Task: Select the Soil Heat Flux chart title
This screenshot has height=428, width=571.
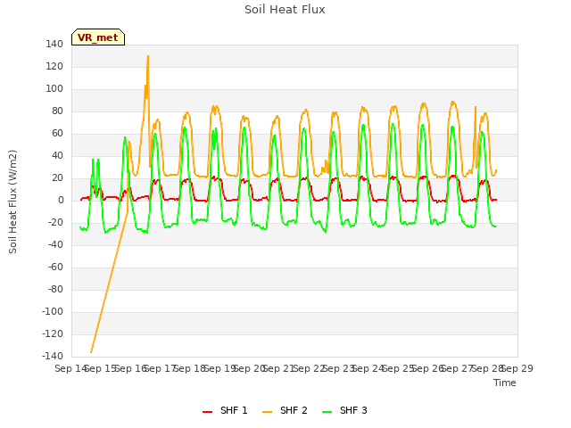Action: (x=285, y=10)
